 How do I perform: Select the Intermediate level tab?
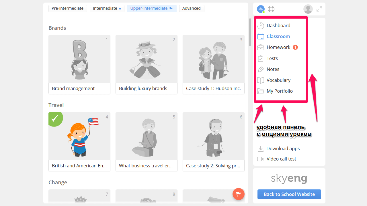[x=107, y=8]
